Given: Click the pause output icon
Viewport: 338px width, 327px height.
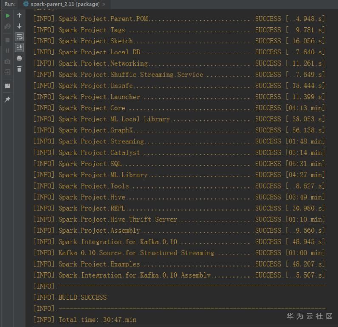Looking at the screenshot, I should [7, 51].
